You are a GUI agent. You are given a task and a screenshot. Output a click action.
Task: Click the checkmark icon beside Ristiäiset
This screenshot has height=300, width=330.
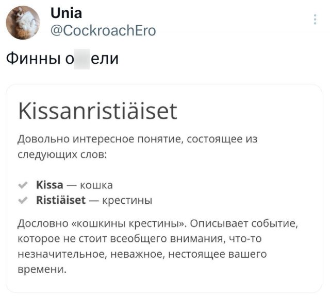[22, 200]
